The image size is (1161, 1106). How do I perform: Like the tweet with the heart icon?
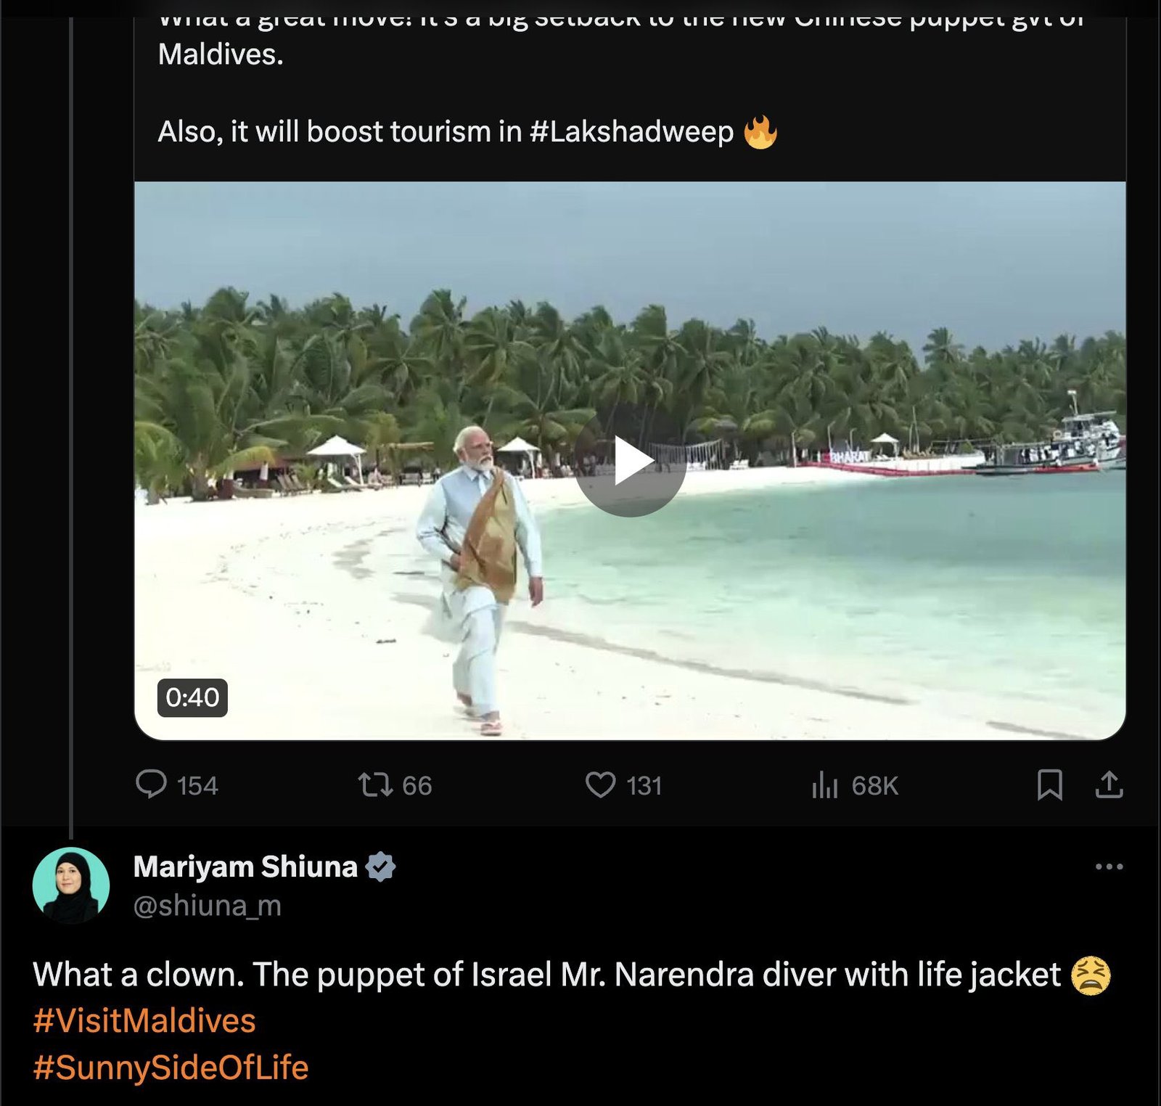click(600, 785)
